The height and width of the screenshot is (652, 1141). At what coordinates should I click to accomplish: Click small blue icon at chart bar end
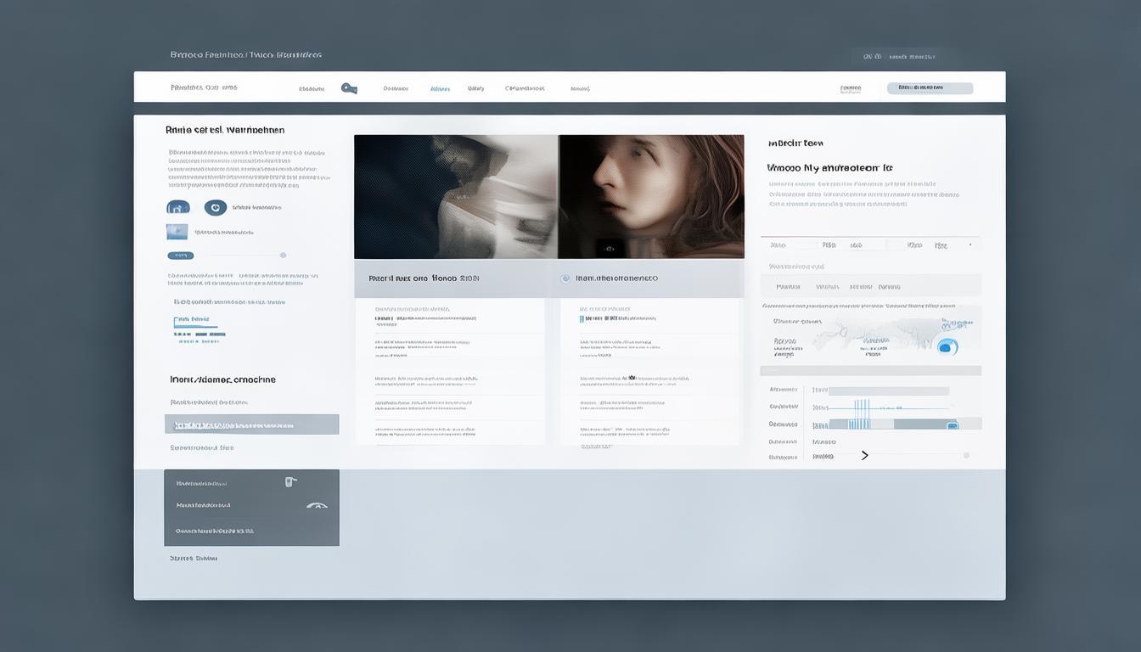click(953, 425)
